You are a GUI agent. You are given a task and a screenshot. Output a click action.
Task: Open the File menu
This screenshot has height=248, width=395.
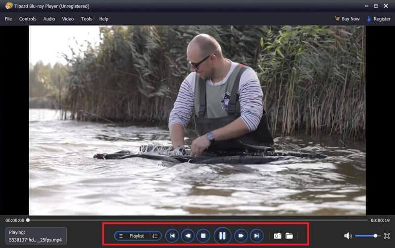8,19
